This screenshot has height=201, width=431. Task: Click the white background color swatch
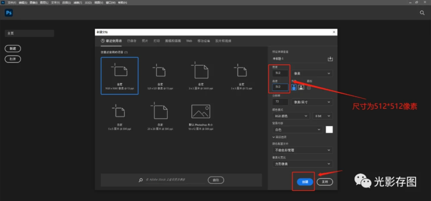click(329, 129)
